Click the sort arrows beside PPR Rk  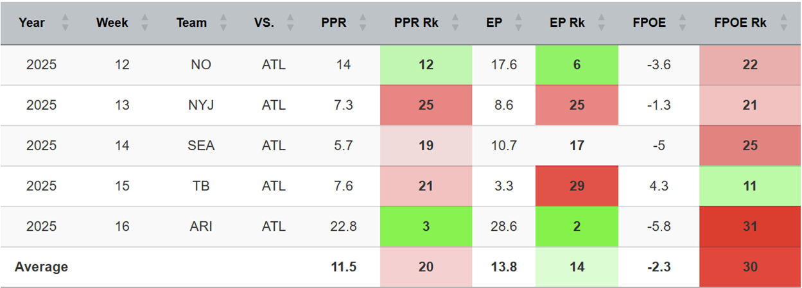[x=455, y=23]
